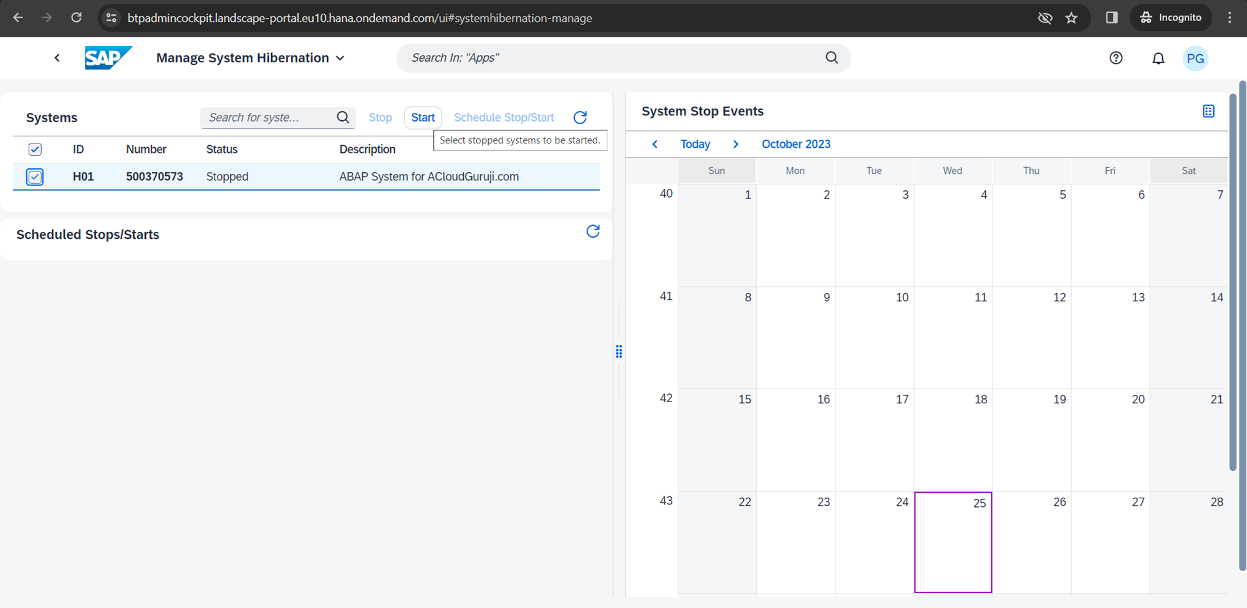
Task: Go to the previous month in calendar
Action: coord(655,144)
